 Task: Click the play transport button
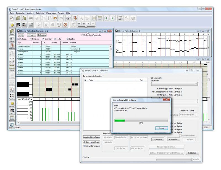click(88, 24)
